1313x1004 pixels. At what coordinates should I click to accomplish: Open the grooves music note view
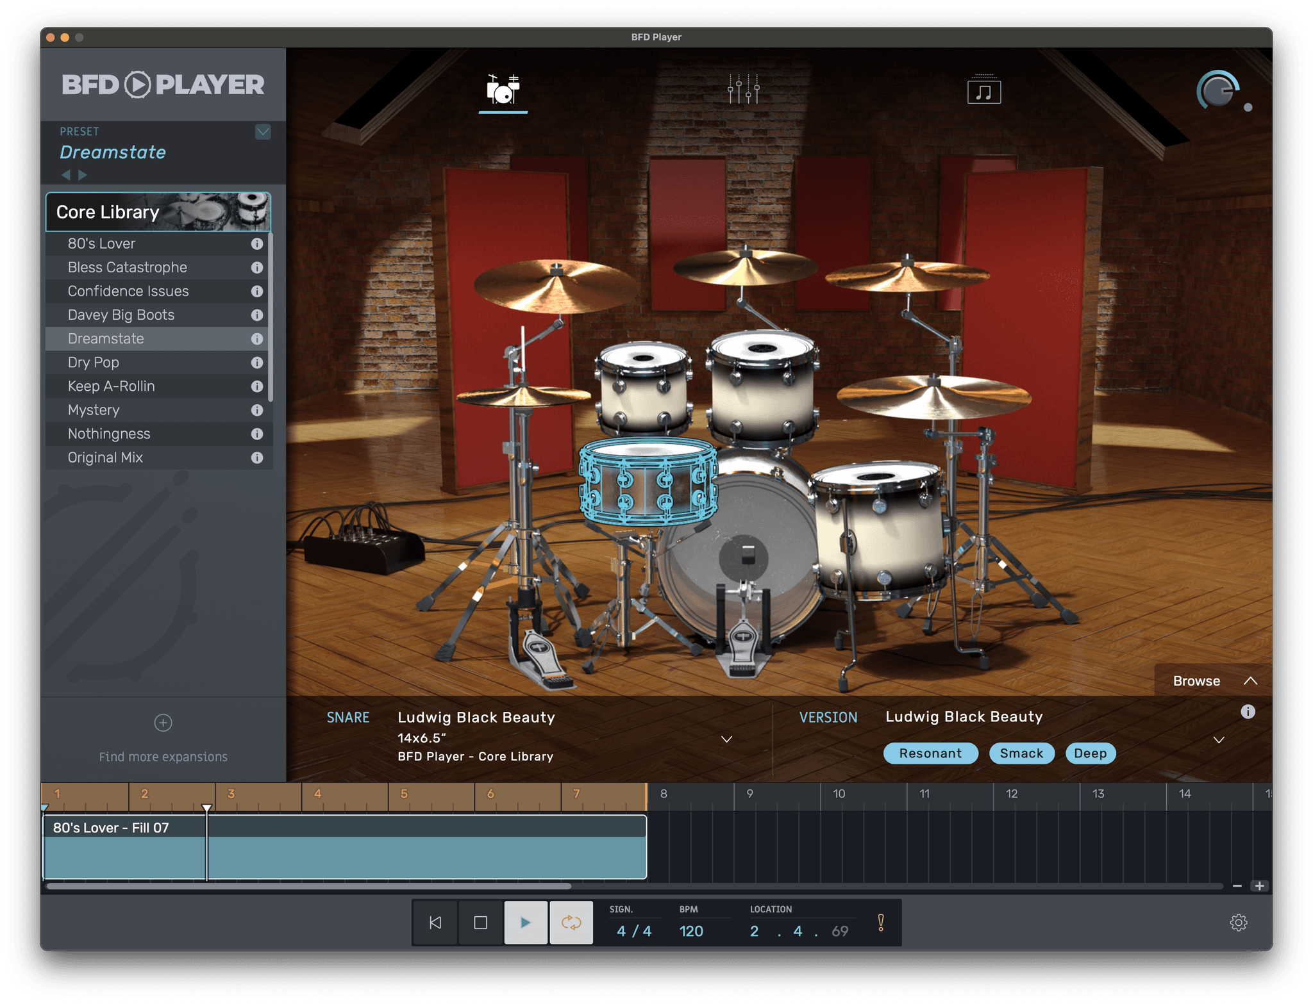tap(983, 92)
